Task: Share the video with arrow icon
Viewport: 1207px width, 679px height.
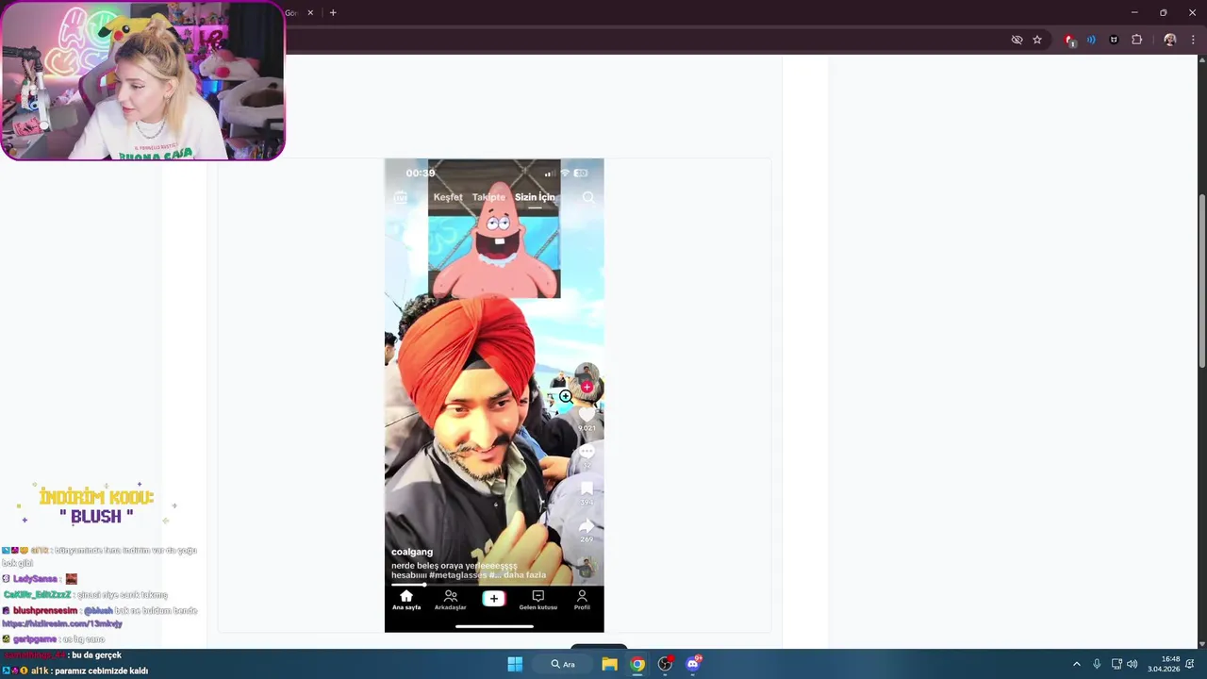Action: coord(587,525)
